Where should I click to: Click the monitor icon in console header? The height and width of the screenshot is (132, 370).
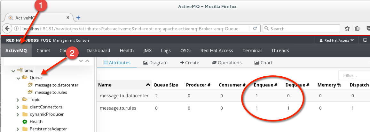point(365,40)
